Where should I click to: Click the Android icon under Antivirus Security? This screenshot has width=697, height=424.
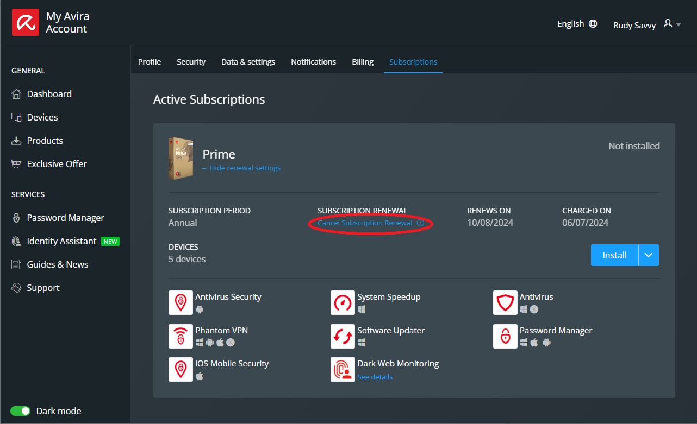pyautogui.click(x=200, y=309)
